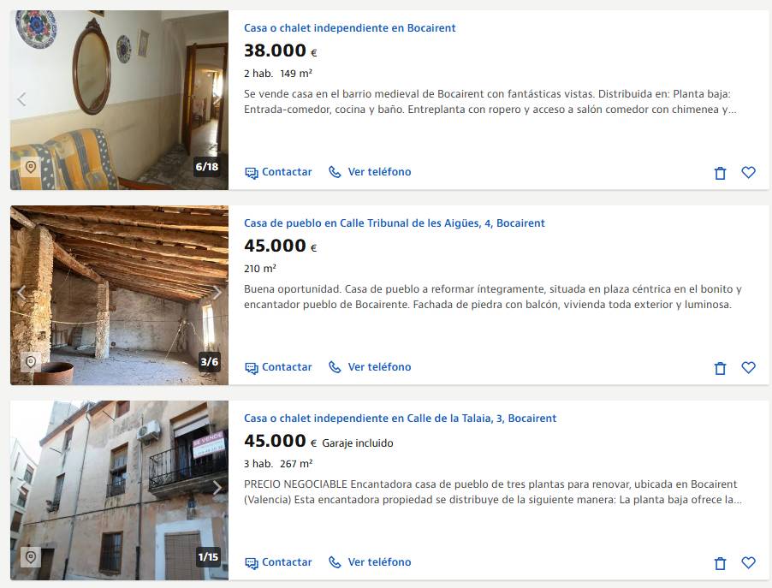This screenshot has width=772, height=588.
Task: Show map location for first listing photo
Action: coord(31,166)
